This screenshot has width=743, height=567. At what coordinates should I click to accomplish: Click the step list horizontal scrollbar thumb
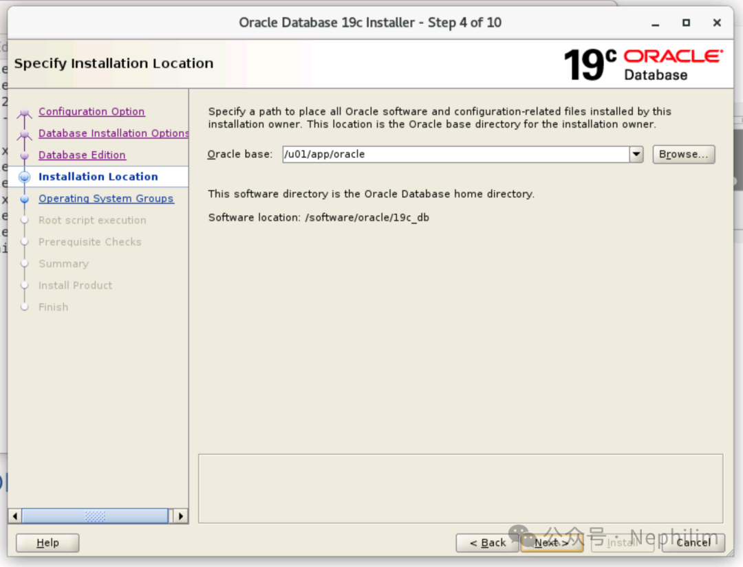tap(95, 516)
